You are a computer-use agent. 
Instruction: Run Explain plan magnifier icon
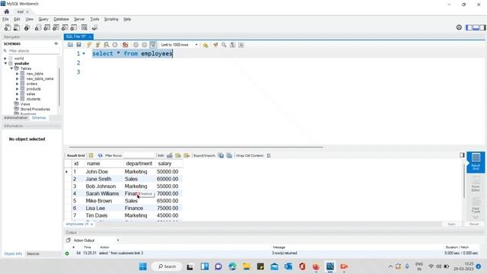click(107, 45)
